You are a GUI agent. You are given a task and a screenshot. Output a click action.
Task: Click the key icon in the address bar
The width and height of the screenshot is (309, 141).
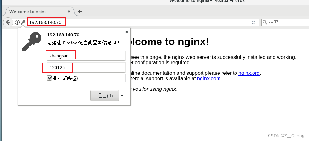click(23, 22)
